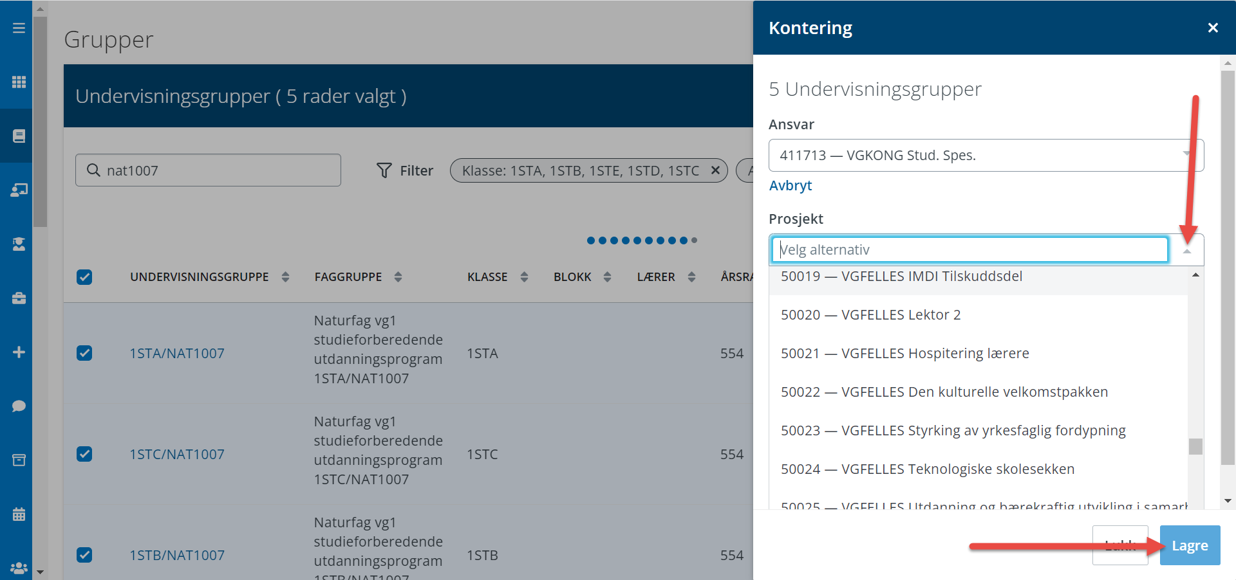
Task: Sort by Blokk column
Action: [607, 276]
